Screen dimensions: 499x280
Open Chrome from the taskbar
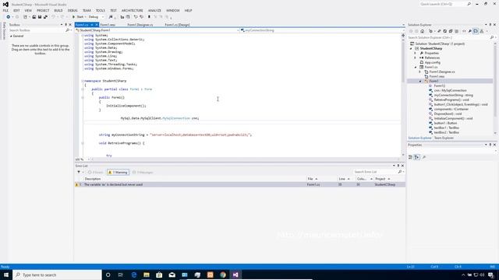tap(223, 275)
